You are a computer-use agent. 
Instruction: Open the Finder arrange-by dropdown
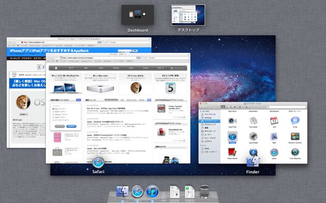(x=248, y=107)
